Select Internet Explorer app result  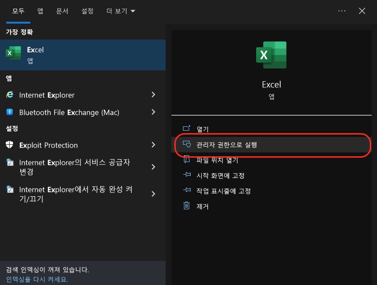(47, 95)
